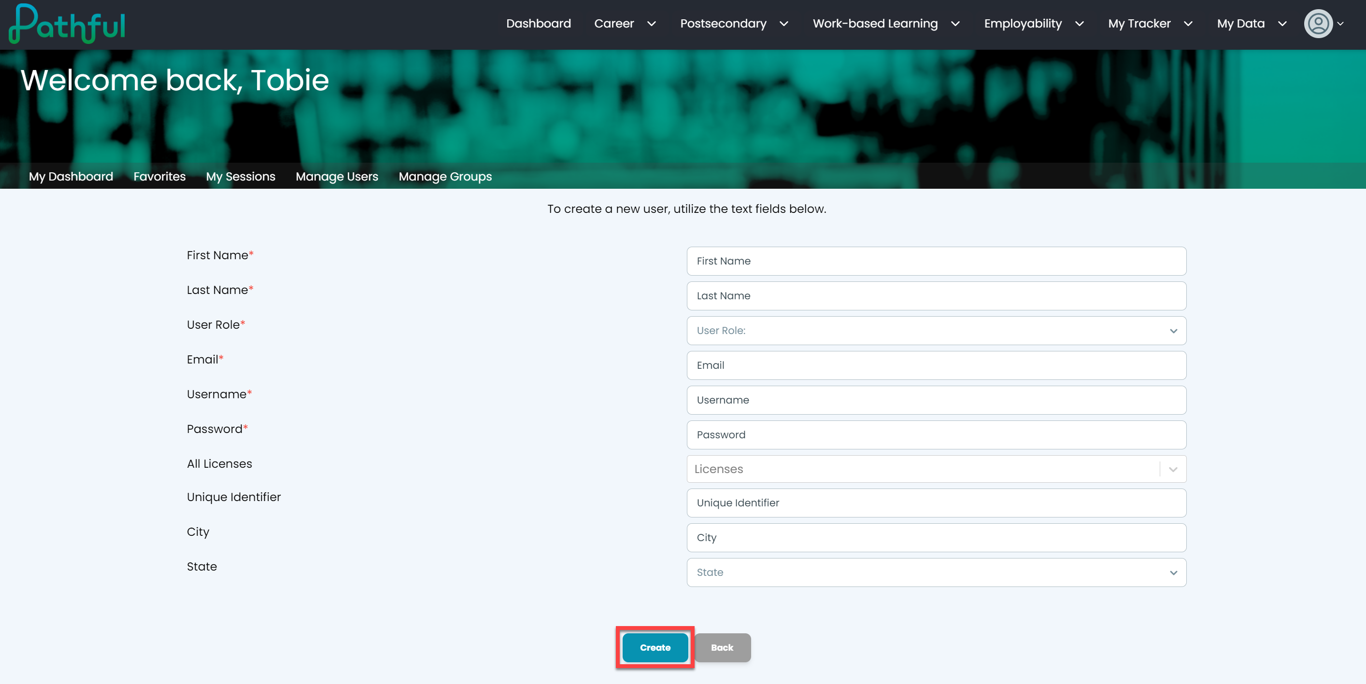
Task: Expand the Postsecondary menu
Action: (734, 24)
